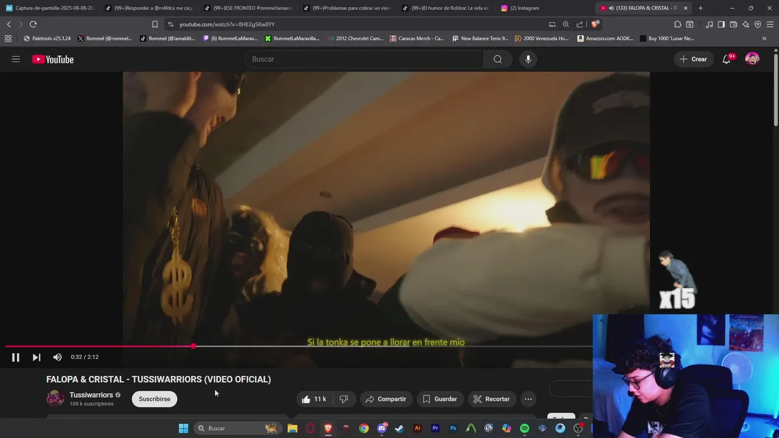Skip to the next video

tap(37, 357)
